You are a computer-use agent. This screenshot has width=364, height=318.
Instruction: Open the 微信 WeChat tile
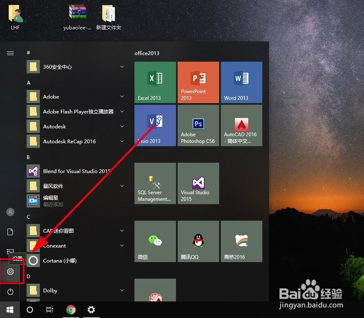pyautogui.click(x=155, y=241)
